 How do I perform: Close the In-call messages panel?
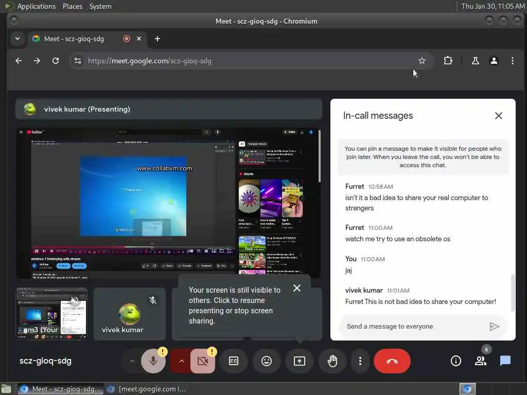click(498, 116)
